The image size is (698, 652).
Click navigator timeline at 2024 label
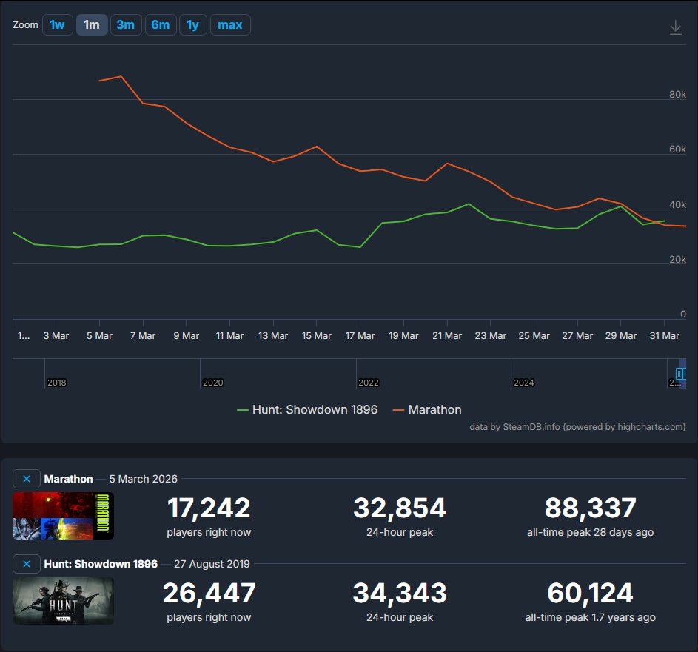(523, 383)
